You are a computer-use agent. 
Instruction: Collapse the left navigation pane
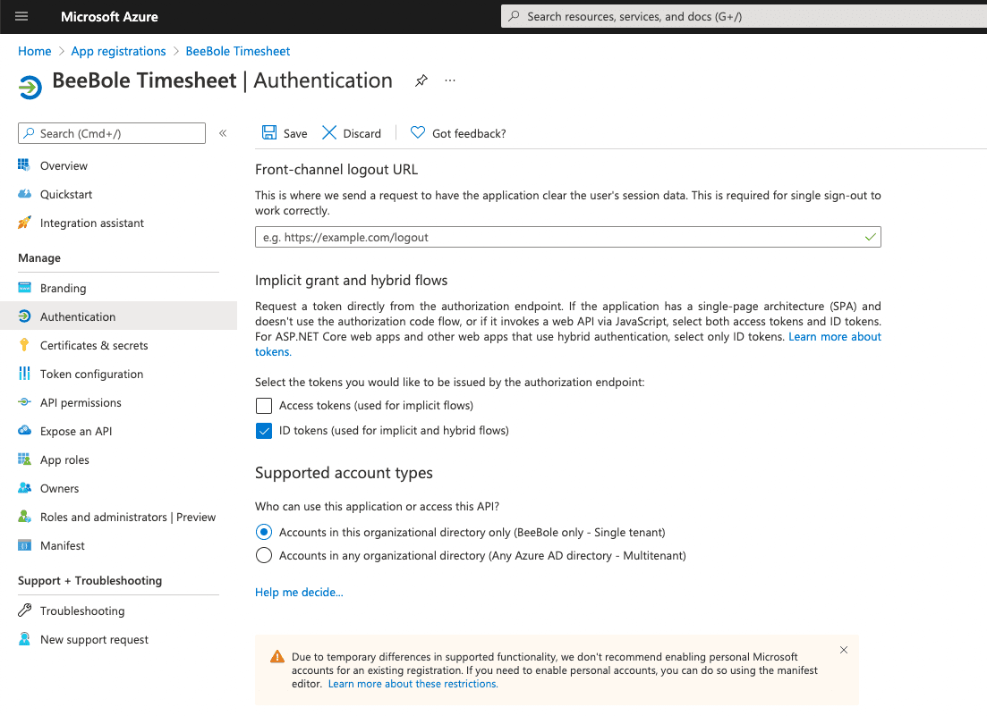coord(222,132)
